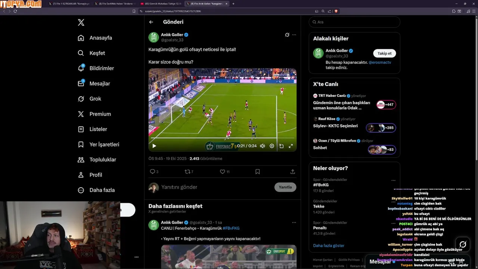The width and height of the screenshot is (478, 269).
Task: Open Brave shields icon
Action: click(336, 11)
